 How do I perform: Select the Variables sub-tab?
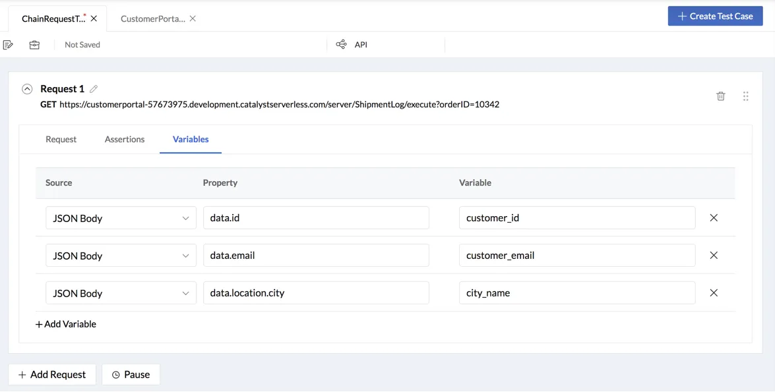click(x=191, y=139)
